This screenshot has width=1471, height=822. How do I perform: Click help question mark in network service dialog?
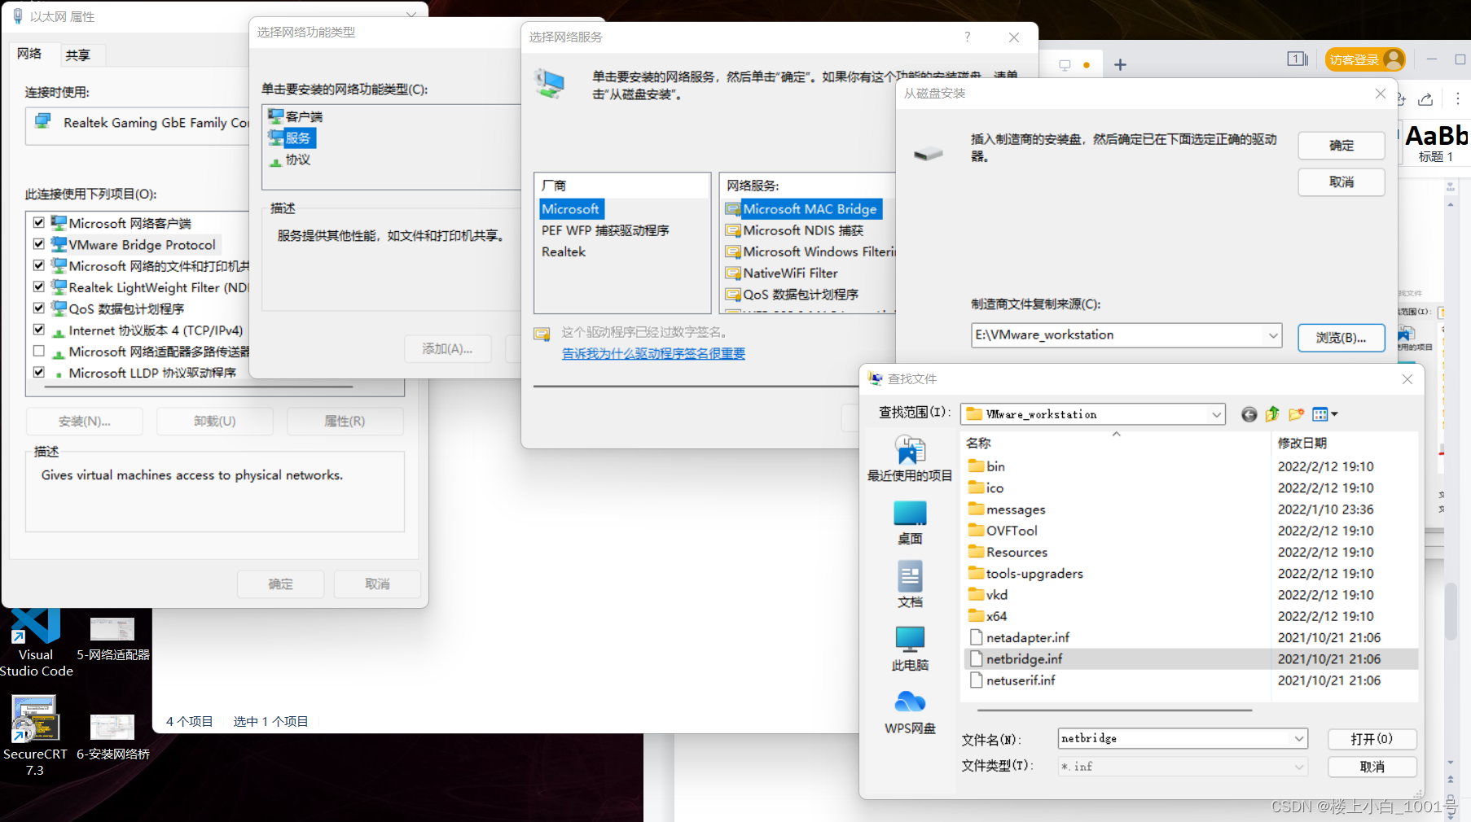[x=967, y=37]
